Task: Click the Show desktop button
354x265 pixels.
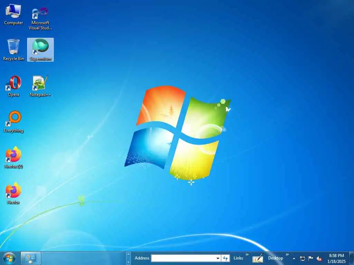Action: [x=352, y=258]
